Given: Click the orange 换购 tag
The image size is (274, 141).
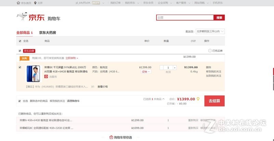Looking at the screenshot, I should [x=24, y=58].
